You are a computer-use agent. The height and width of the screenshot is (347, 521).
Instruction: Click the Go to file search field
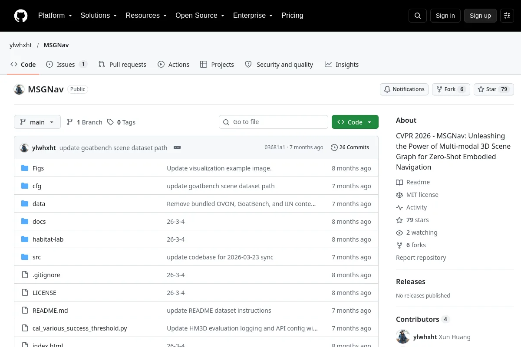click(274, 122)
